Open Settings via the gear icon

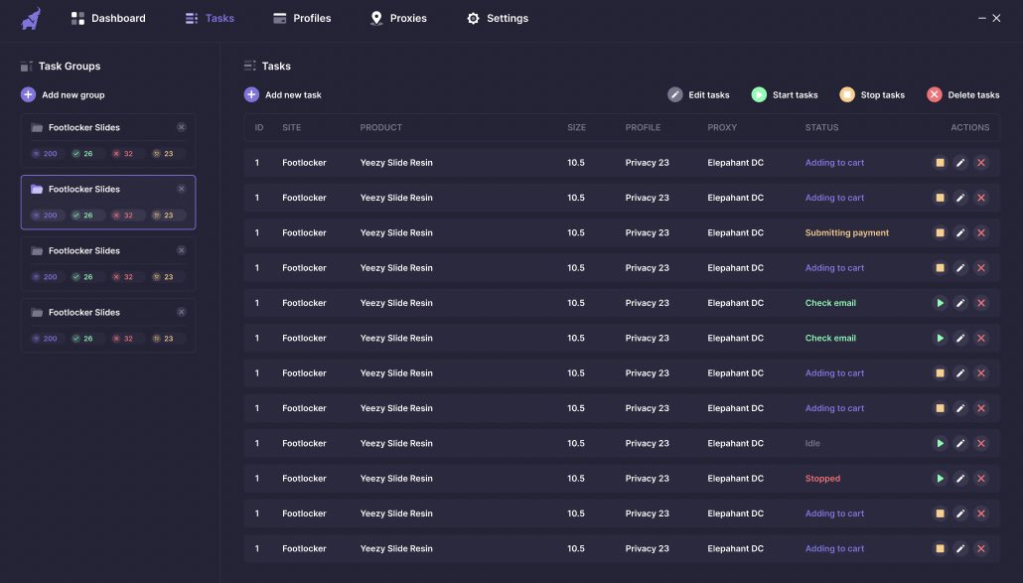[x=473, y=18]
